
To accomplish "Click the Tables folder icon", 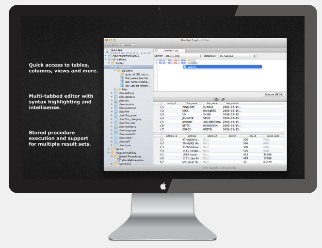I will click(x=113, y=63).
